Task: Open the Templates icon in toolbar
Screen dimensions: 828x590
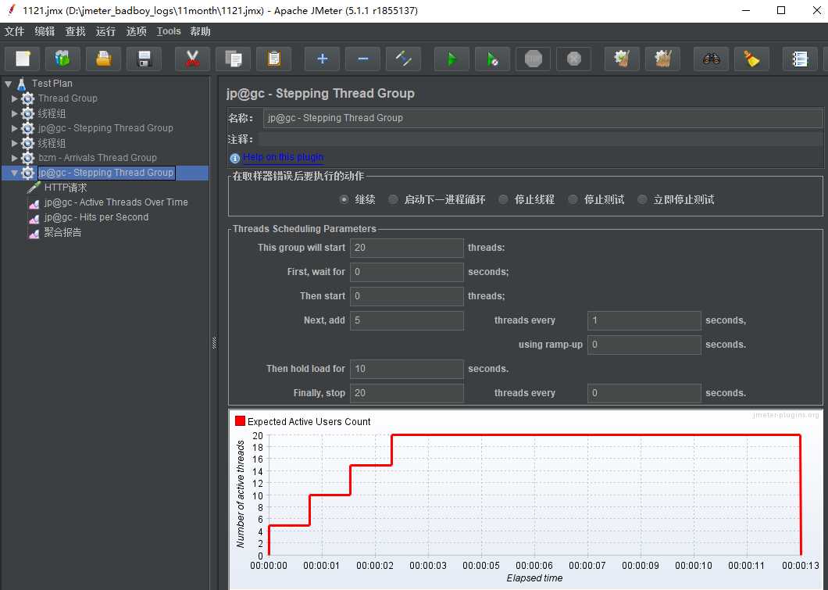Action: [62, 59]
